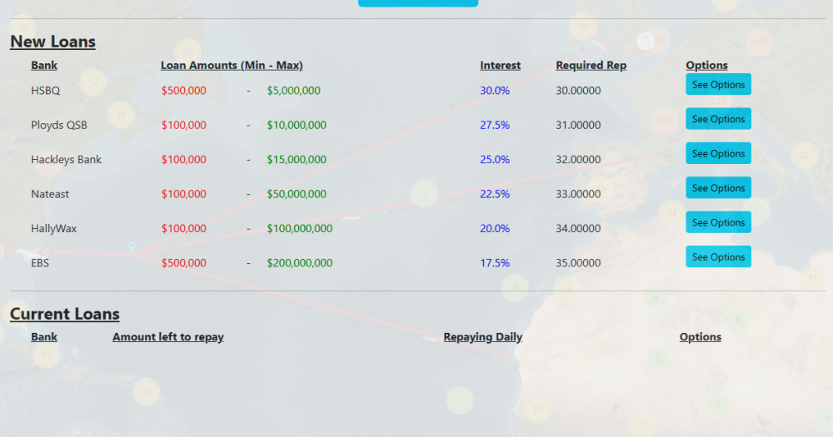Click the New Loans heading
833x437 pixels.
52,42
